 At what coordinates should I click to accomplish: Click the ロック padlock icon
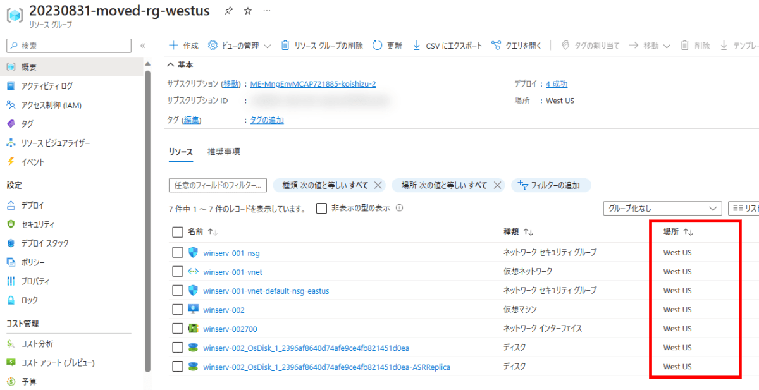tap(11, 300)
